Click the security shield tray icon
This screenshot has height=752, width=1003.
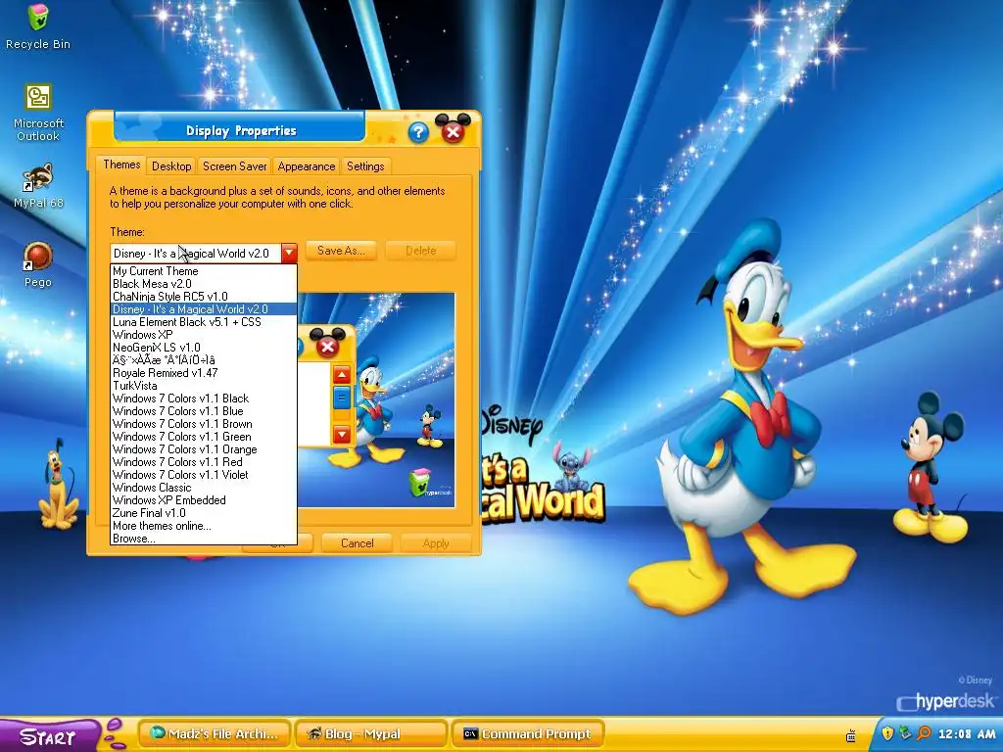887,733
